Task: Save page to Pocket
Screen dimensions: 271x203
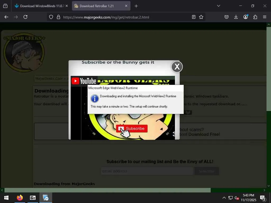Action: [227, 17]
